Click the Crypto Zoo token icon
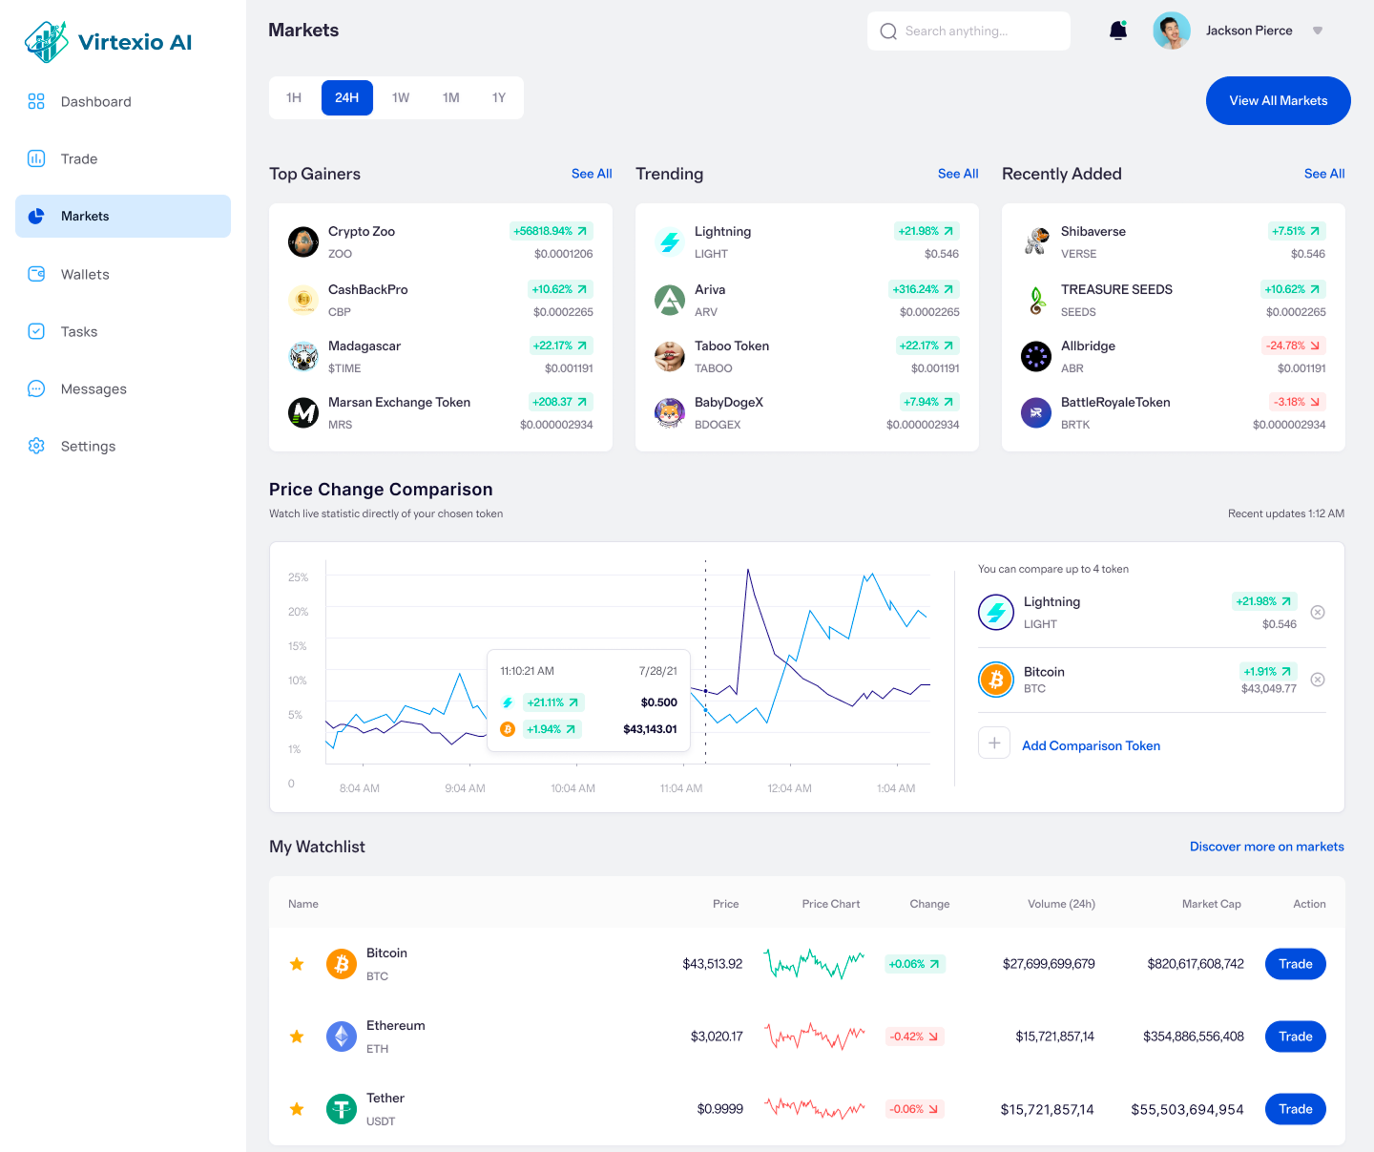This screenshot has width=1374, height=1152. coord(303,242)
